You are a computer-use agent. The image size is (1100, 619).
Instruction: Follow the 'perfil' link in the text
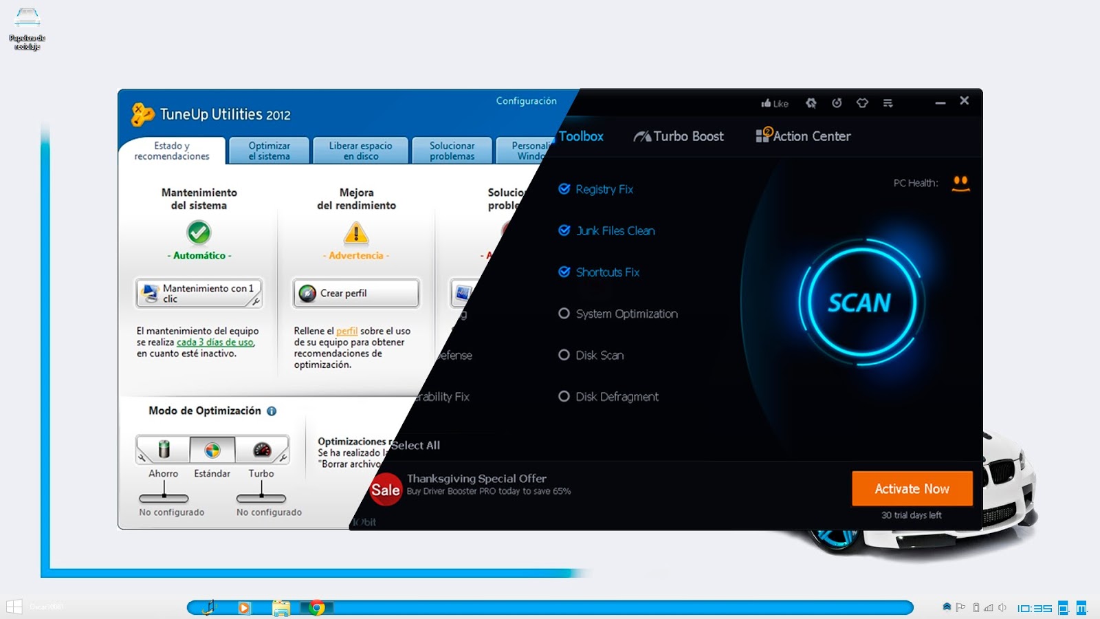pyautogui.click(x=346, y=331)
